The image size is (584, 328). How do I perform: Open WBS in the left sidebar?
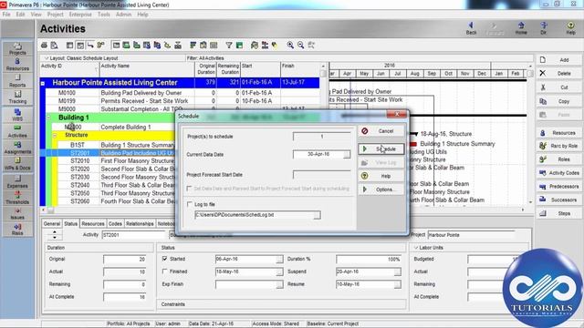(17, 115)
